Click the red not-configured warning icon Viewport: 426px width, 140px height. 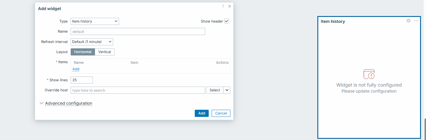pyautogui.click(x=369, y=74)
